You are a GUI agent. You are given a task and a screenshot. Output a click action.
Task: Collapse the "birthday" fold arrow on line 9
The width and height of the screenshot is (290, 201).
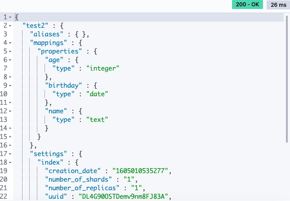click(x=10, y=85)
